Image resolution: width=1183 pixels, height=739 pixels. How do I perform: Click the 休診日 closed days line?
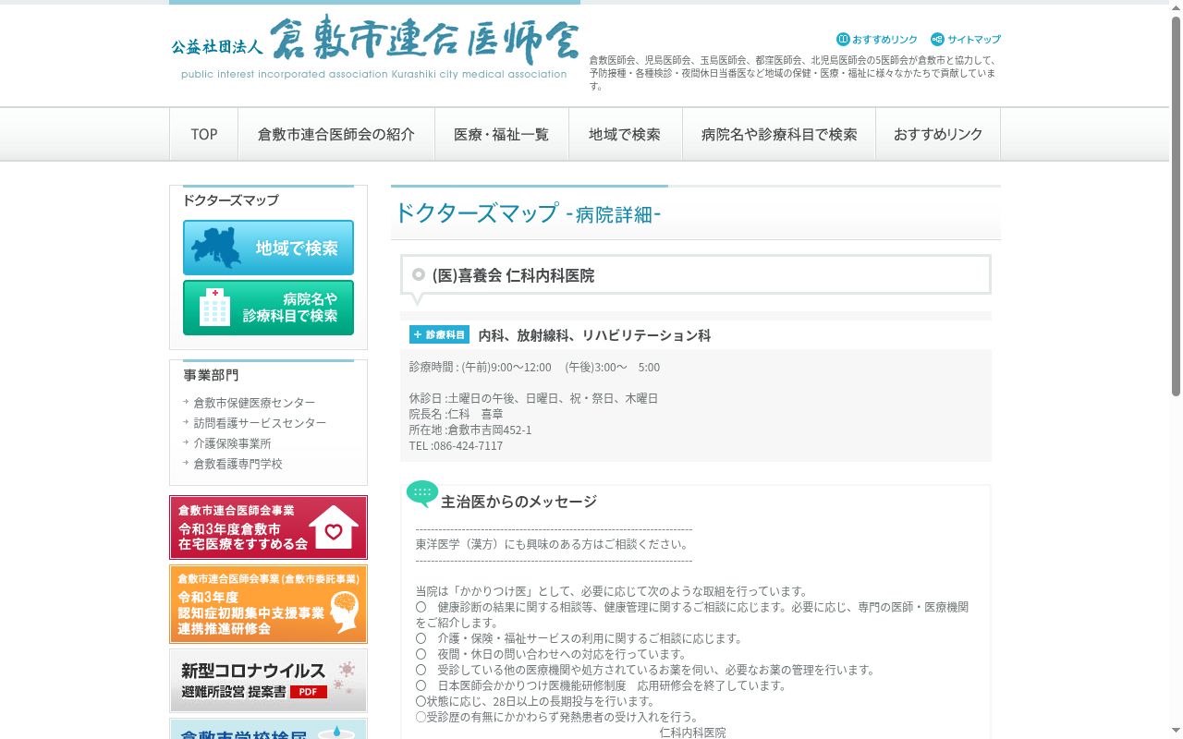click(533, 399)
